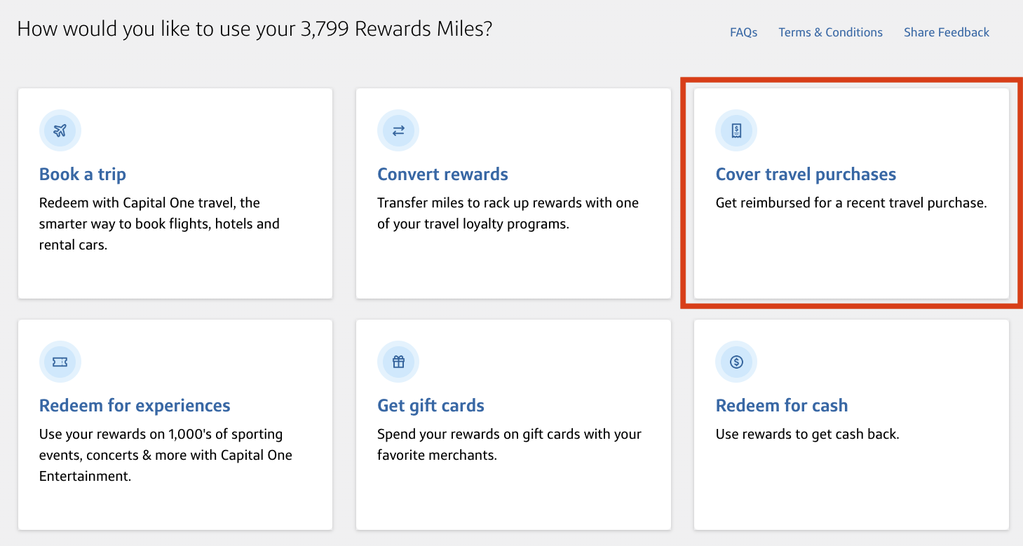
Task: Click 'Spend your rewards on gift cards' text
Action: pyautogui.click(x=509, y=445)
